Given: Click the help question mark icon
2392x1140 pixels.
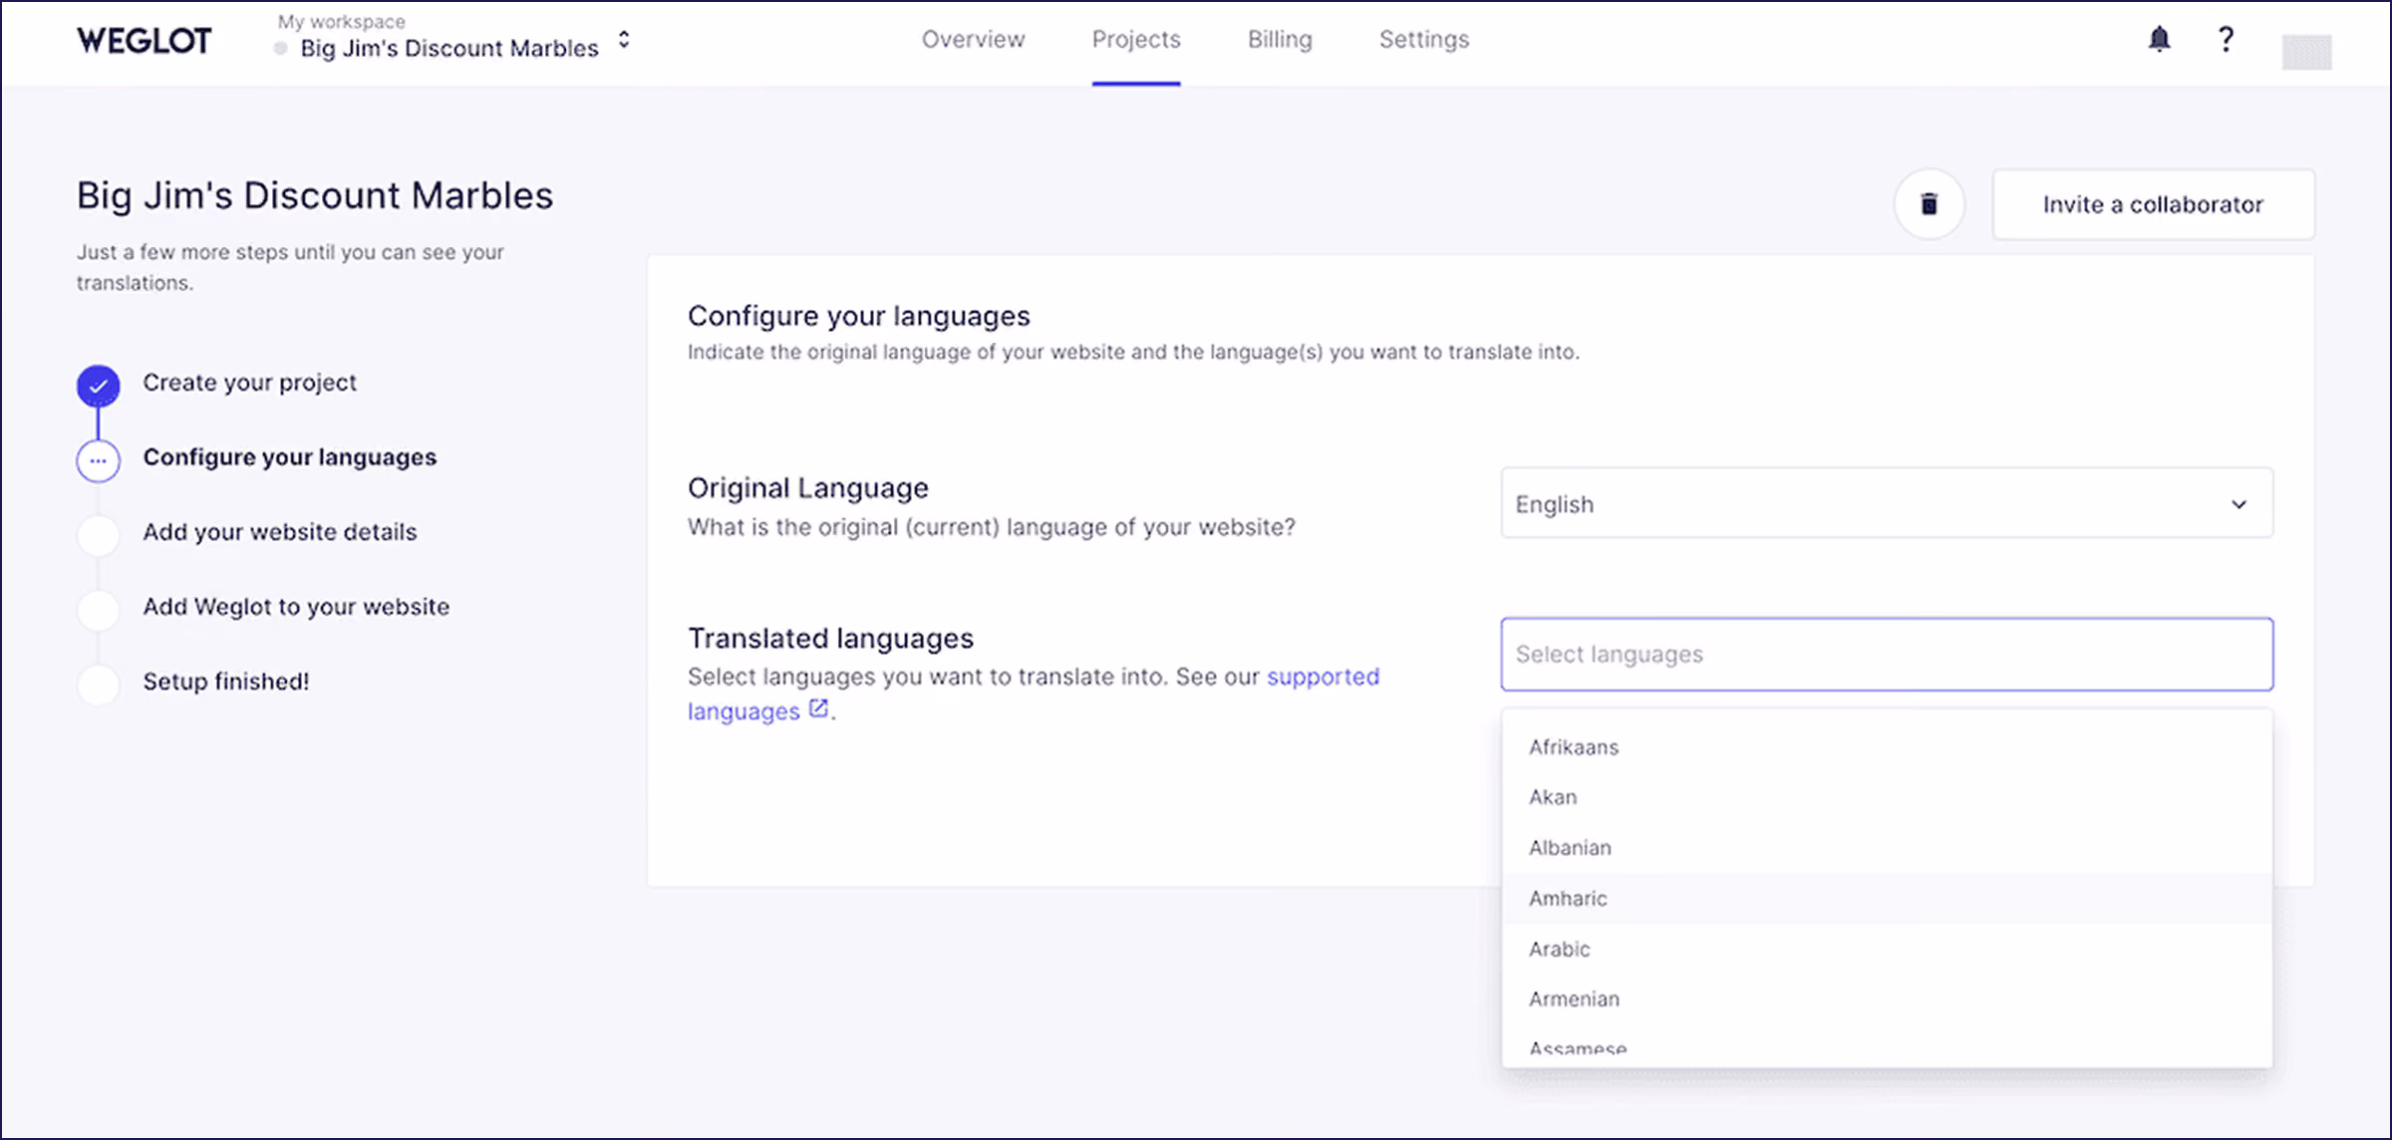Looking at the screenshot, I should [2226, 40].
